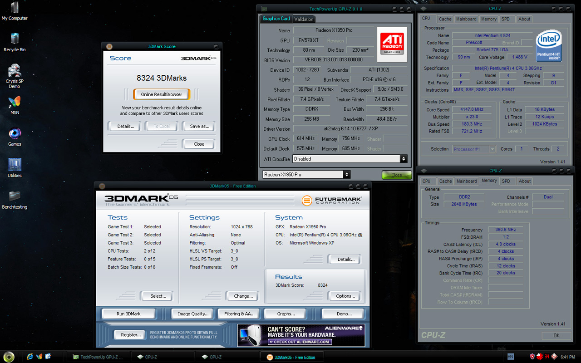Switch to GPU-Z Validation tab
The width and height of the screenshot is (581, 363).
coord(304,19)
